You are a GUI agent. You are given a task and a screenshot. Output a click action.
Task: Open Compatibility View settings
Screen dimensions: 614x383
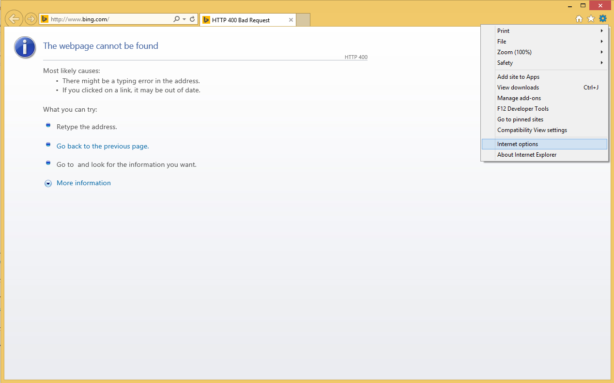532,130
